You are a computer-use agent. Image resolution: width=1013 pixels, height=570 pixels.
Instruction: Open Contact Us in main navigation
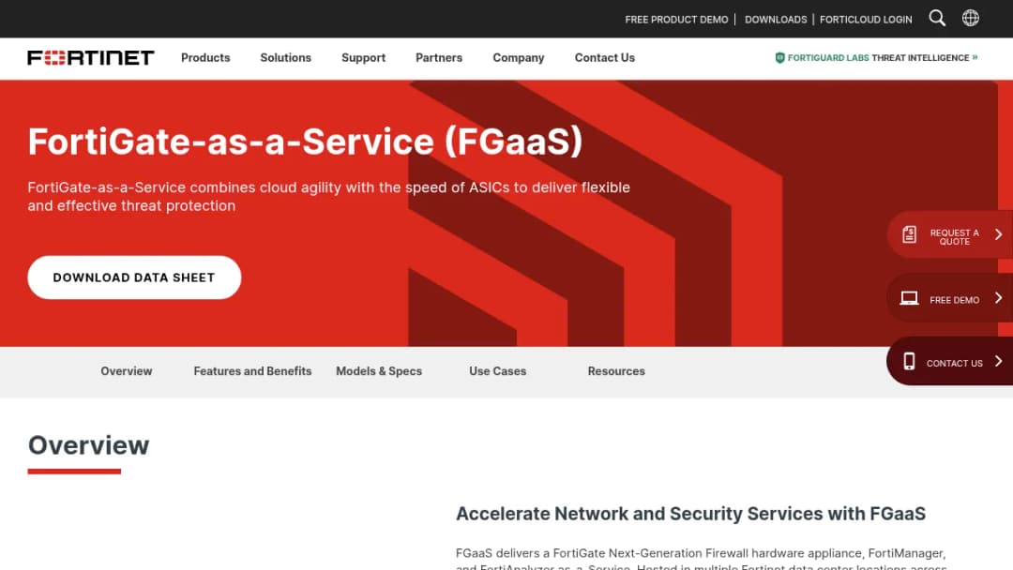[x=605, y=57]
